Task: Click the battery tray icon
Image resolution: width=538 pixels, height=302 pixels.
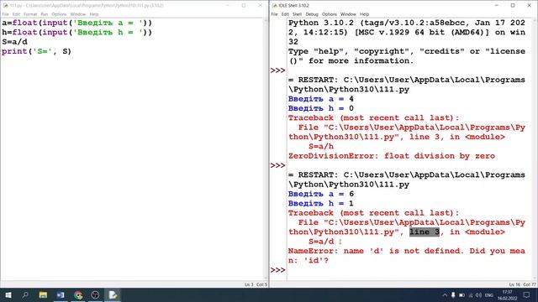Action: point(462,294)
